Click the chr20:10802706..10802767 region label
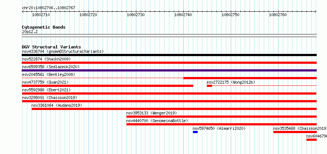Screen dimensions: 327x154 (x=48, y=8)
